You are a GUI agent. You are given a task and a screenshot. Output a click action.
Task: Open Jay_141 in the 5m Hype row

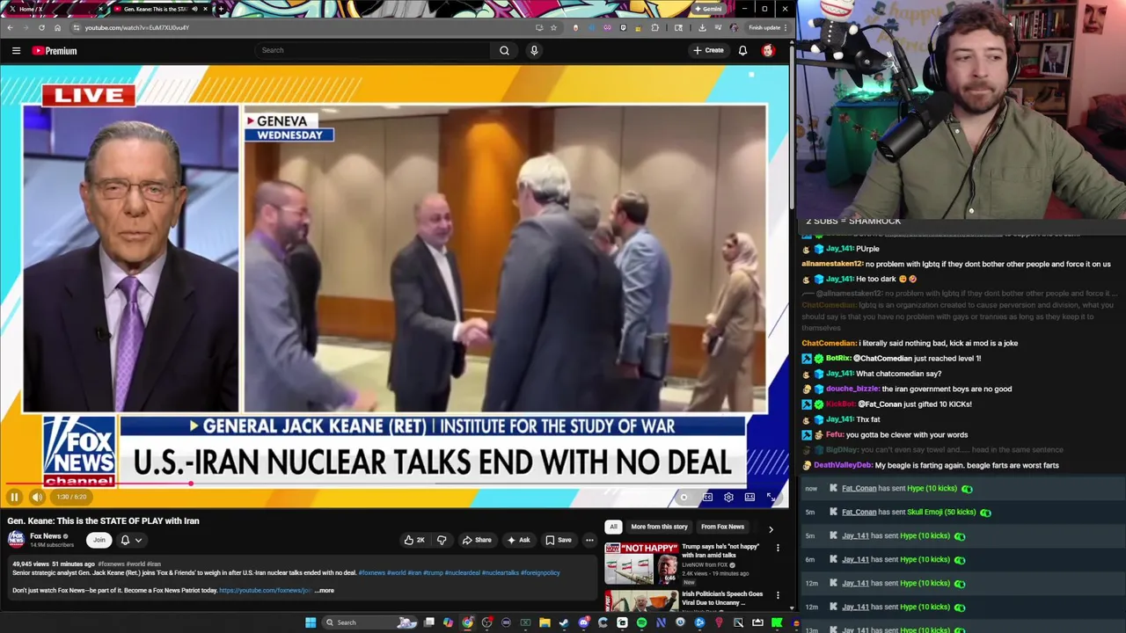(855, 536)
